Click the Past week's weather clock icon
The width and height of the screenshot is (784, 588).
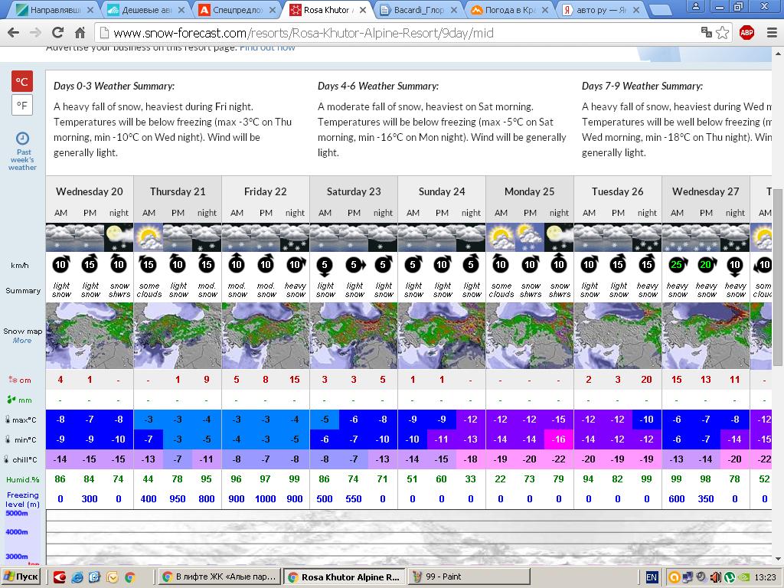[x=22, y=139]
